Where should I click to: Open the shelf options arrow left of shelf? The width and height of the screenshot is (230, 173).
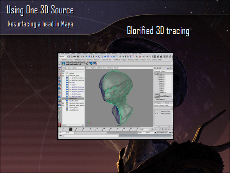60,64
